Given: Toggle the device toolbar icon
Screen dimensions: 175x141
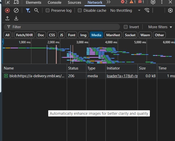Looking at the screenshot, I should [16, 2].
